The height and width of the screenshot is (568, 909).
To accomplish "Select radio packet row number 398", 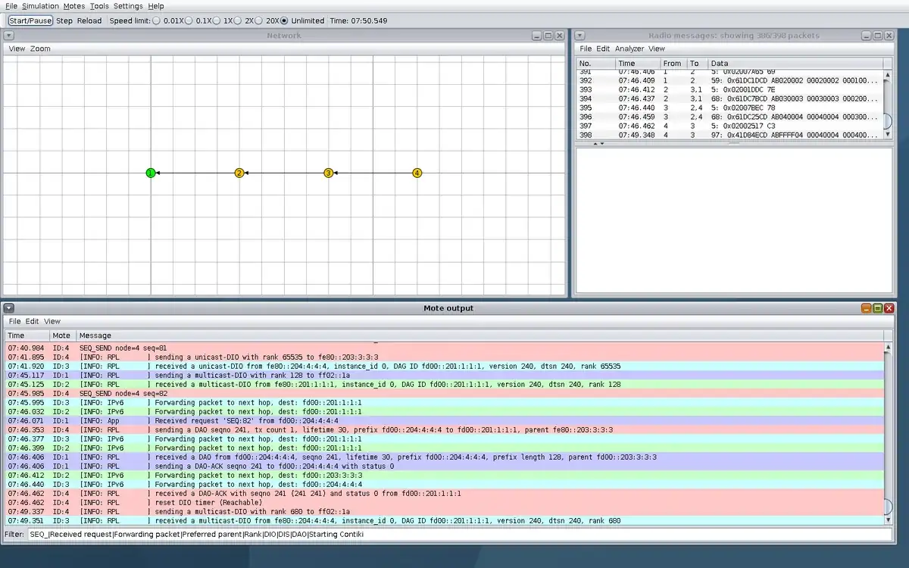I will coord(729,135).
